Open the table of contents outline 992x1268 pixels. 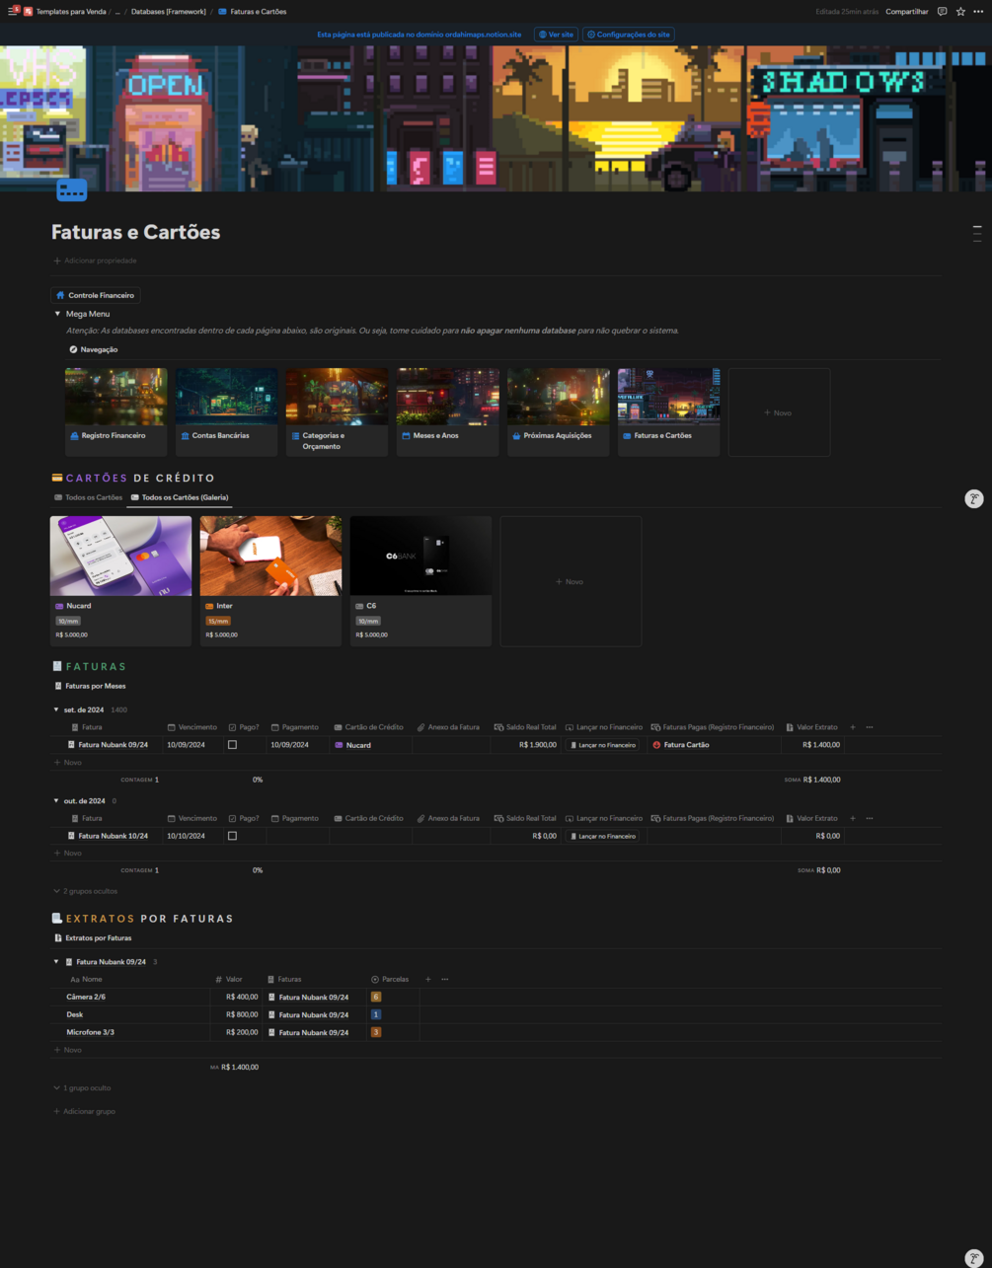click(x=977, y=234)
